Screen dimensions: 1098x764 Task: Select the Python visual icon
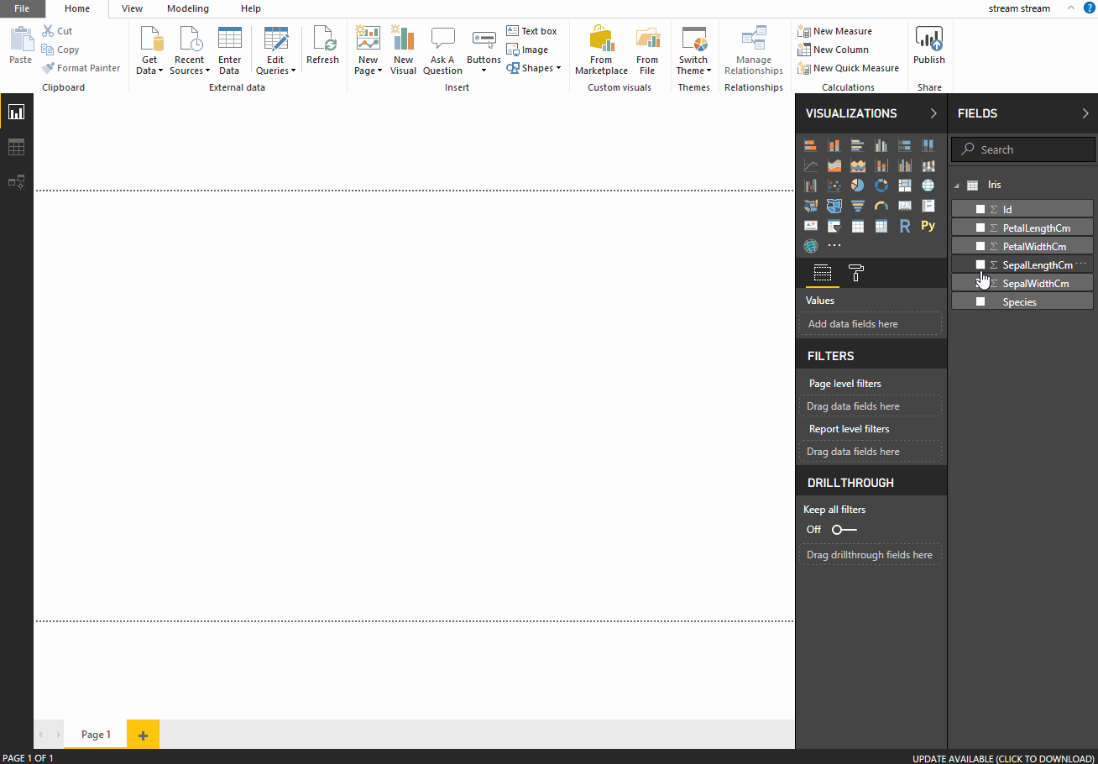(x=928, y=226)
